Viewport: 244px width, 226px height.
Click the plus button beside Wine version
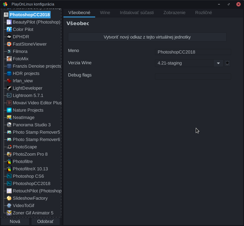point(227,63)
